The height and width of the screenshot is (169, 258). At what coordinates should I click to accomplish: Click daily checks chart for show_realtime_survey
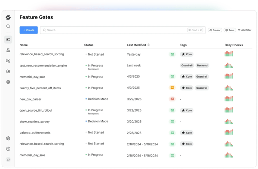229,122
